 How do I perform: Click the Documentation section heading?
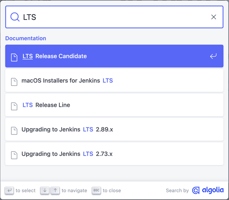26,38
